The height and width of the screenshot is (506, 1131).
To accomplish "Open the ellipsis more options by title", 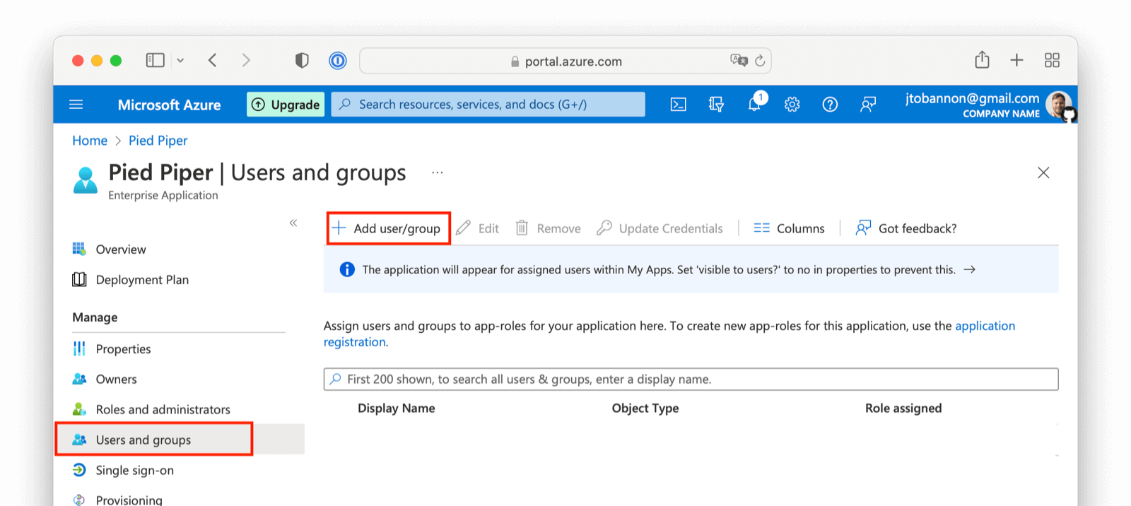I will tap(438, 172).
